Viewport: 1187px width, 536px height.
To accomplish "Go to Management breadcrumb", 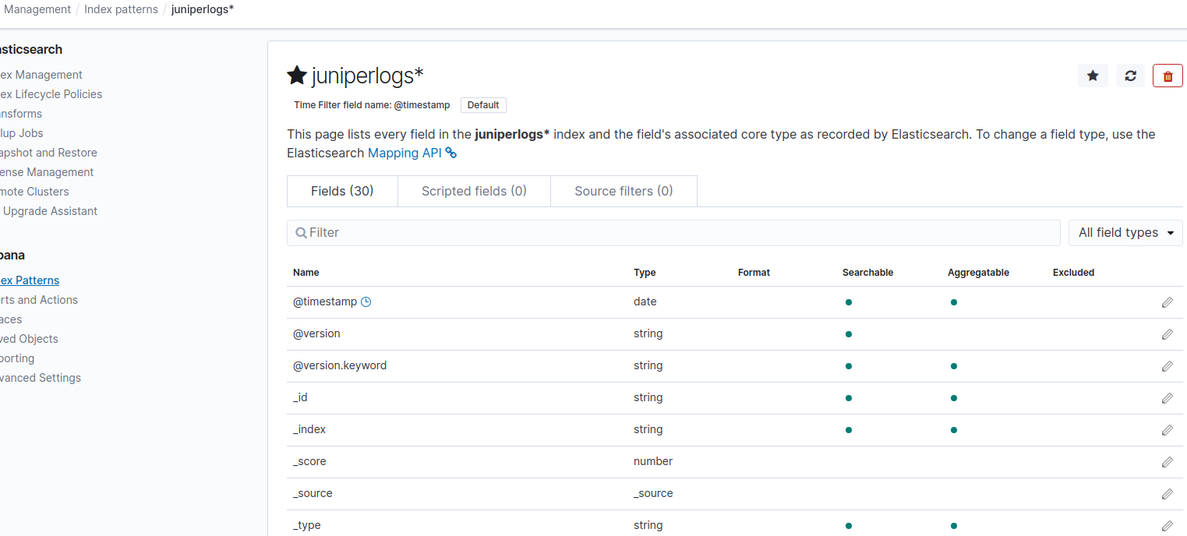I will 37,9.
